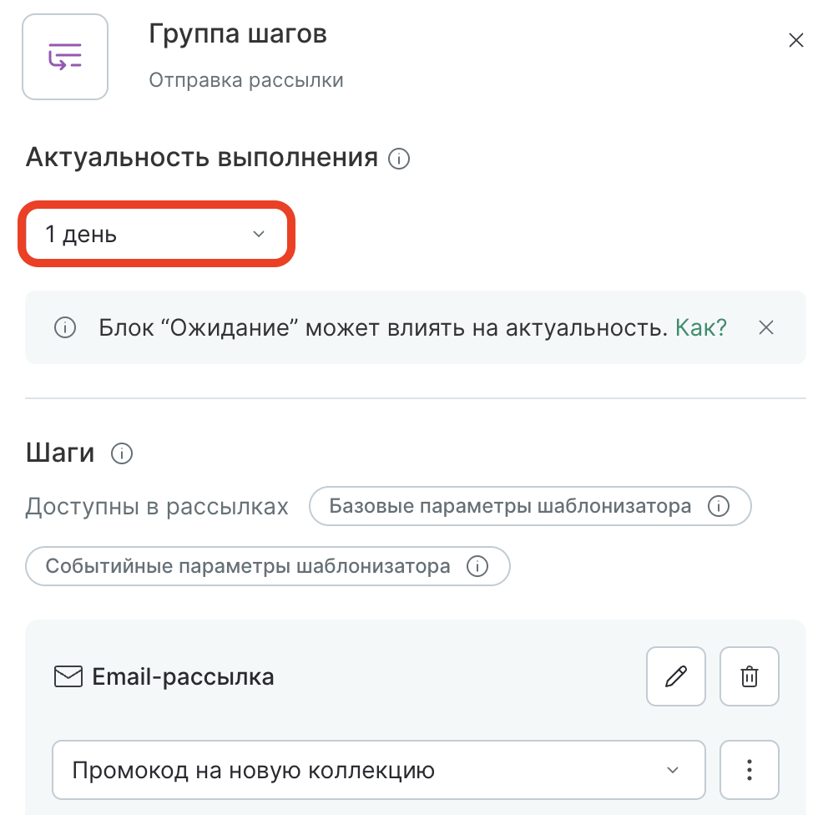Image resolution: width=823 pixels, height=815 pixels.
Task: Click the Группа шагов title
Action: [237, 34]
